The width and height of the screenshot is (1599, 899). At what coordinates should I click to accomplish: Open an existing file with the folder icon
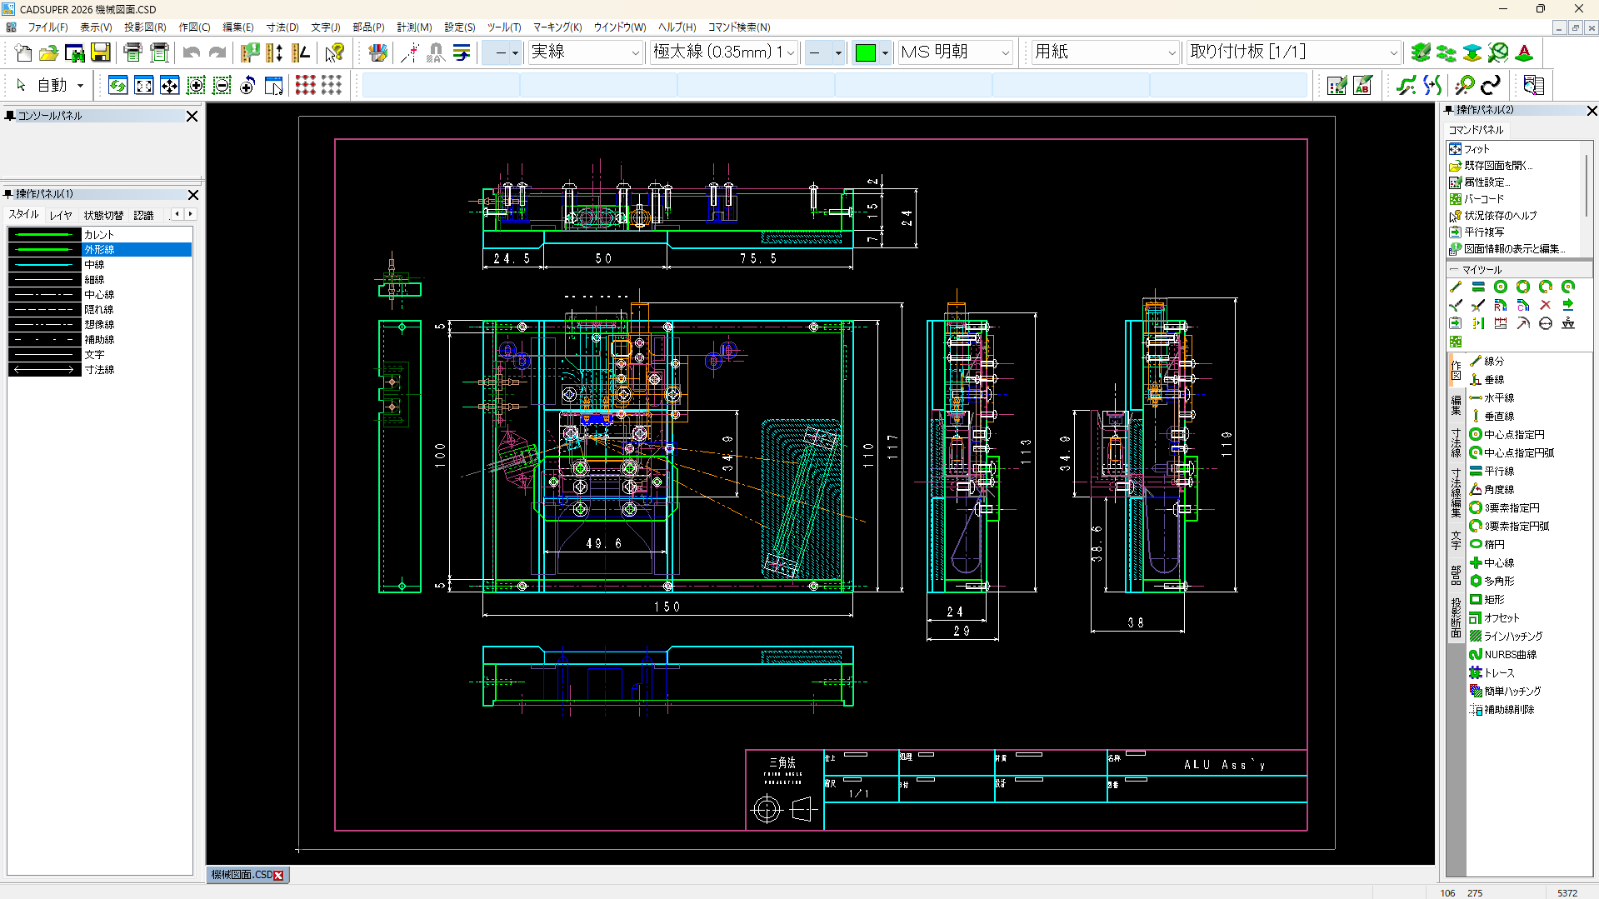[x=49, y=52]
